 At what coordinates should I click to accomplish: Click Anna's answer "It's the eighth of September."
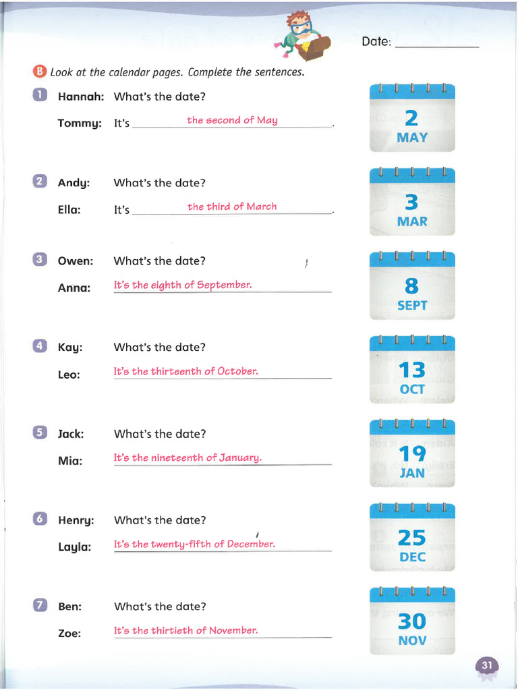183,285
